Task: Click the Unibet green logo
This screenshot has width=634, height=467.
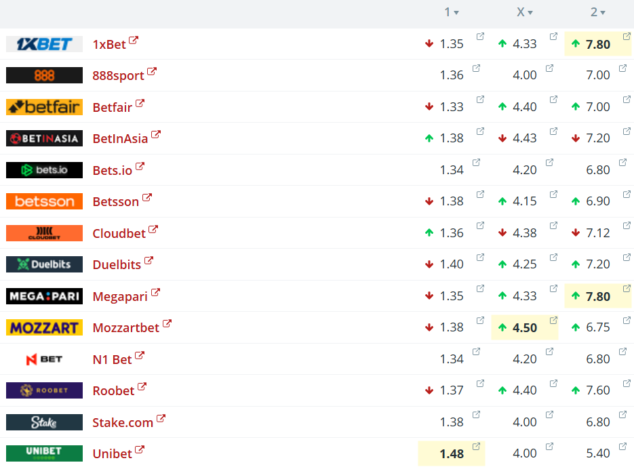Action: [x=44, y=453]
